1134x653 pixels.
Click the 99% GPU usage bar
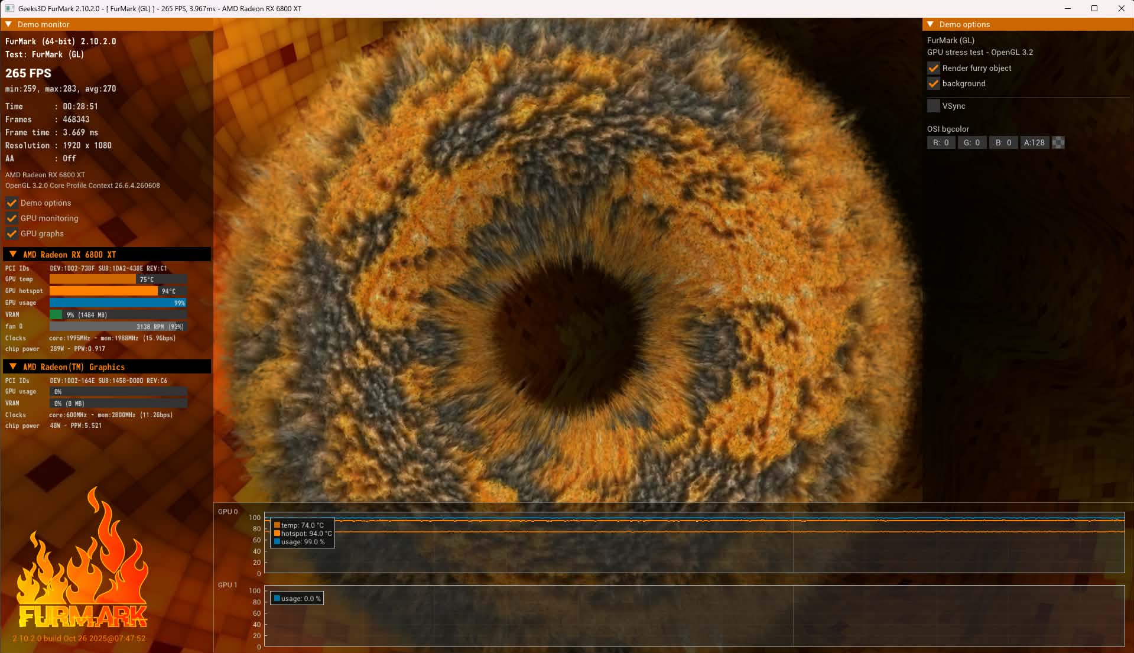click(118, 303)
